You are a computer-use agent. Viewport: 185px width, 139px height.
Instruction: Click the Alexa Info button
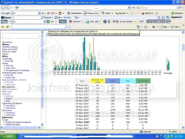pyautogui.click(x=58, y=17)
